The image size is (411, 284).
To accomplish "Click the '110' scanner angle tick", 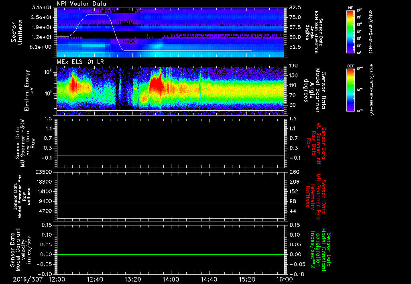I will [x=293, y=85].
